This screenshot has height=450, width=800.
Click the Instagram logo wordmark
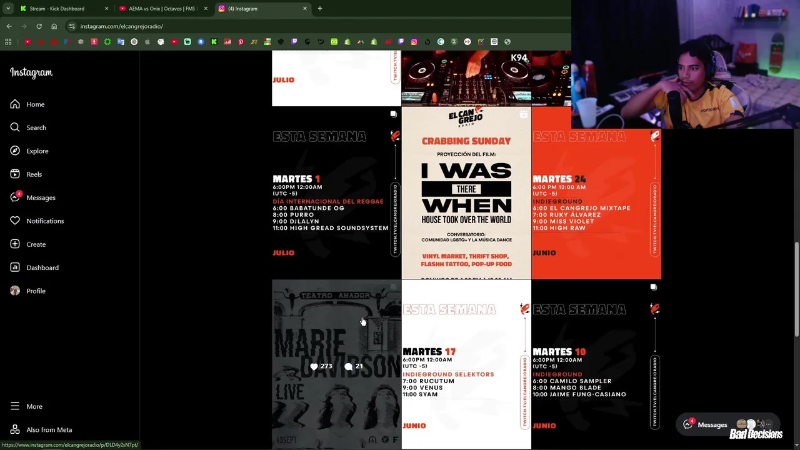31,72
